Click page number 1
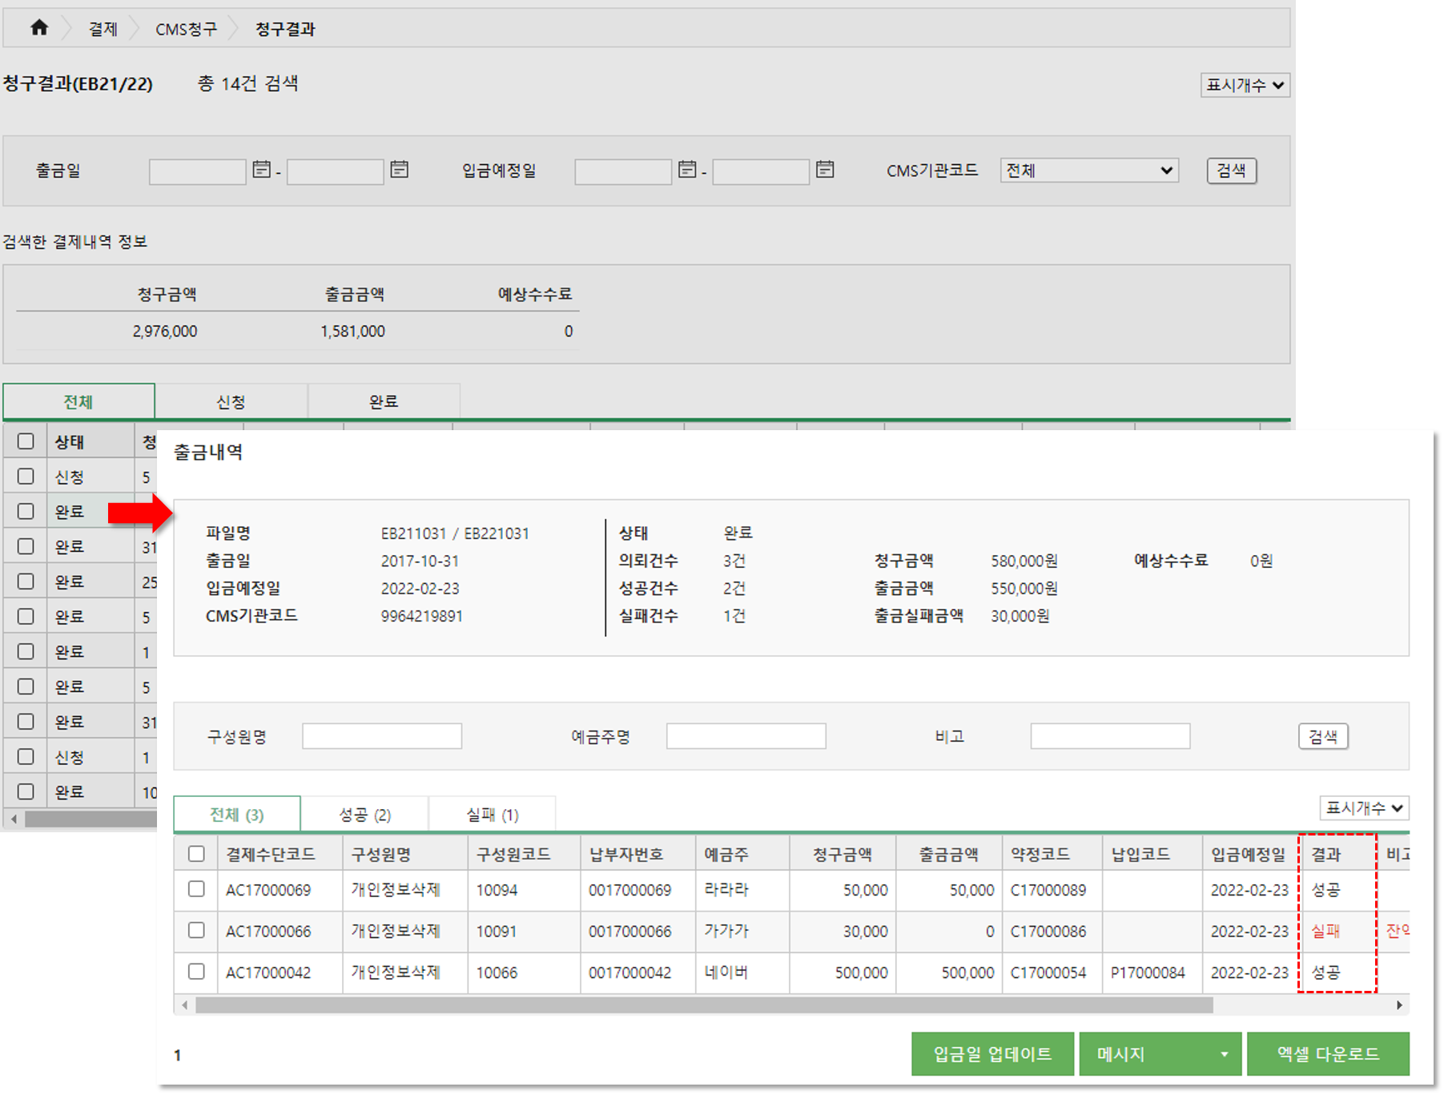This screenshot has width=1444, height=1095. tap(177, 1055)
